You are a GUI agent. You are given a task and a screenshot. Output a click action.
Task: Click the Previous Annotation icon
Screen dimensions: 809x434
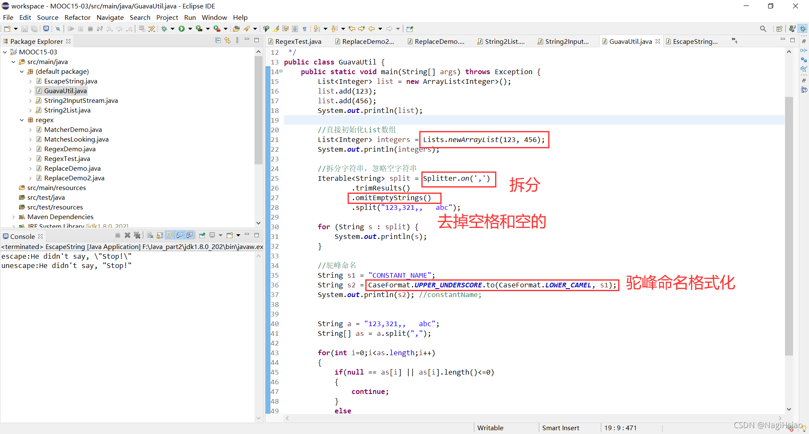(x=334, y=29)
